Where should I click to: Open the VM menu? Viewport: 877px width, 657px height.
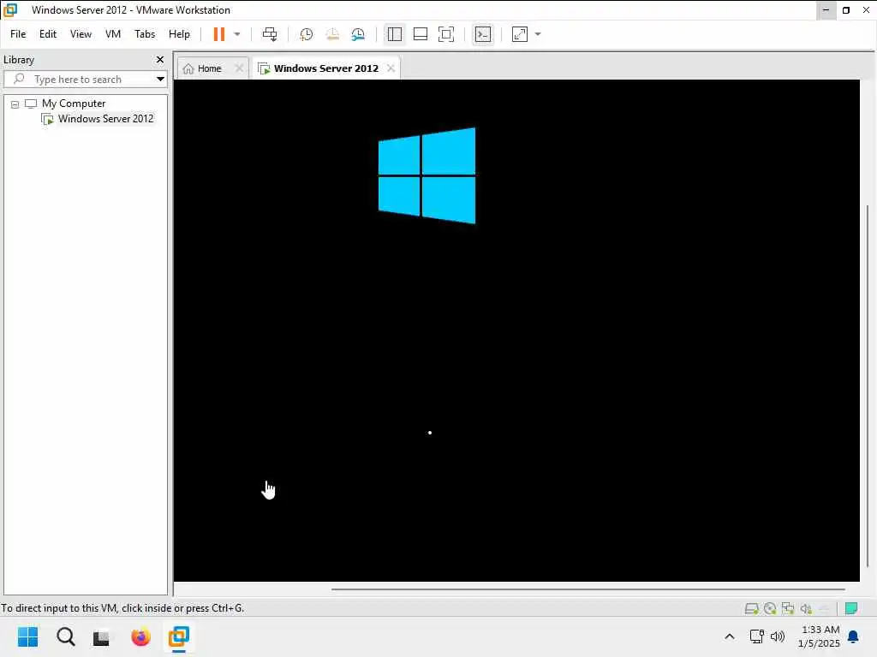tap(113, 34)
